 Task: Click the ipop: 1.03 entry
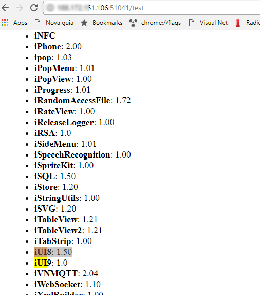coord(53,57)
